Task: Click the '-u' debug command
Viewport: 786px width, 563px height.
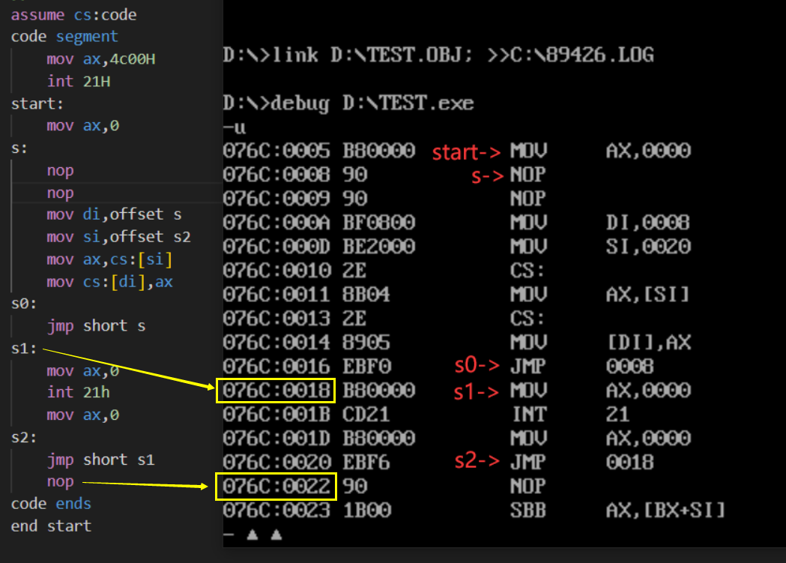Action: [x=234, y=127]
